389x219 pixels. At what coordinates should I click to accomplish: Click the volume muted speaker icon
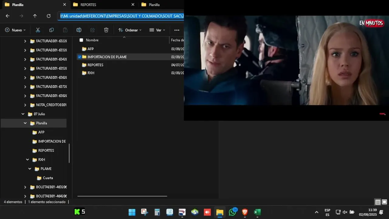tap(345, 212)
